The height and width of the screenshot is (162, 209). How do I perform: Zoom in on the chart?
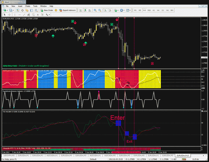[95, 10]
